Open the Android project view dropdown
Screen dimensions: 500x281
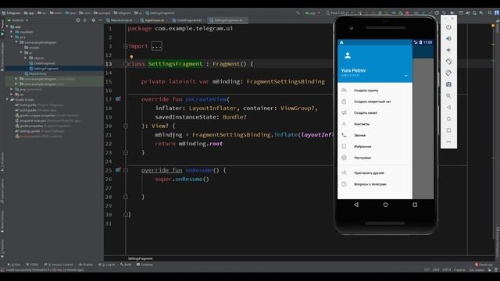[18, 20]
